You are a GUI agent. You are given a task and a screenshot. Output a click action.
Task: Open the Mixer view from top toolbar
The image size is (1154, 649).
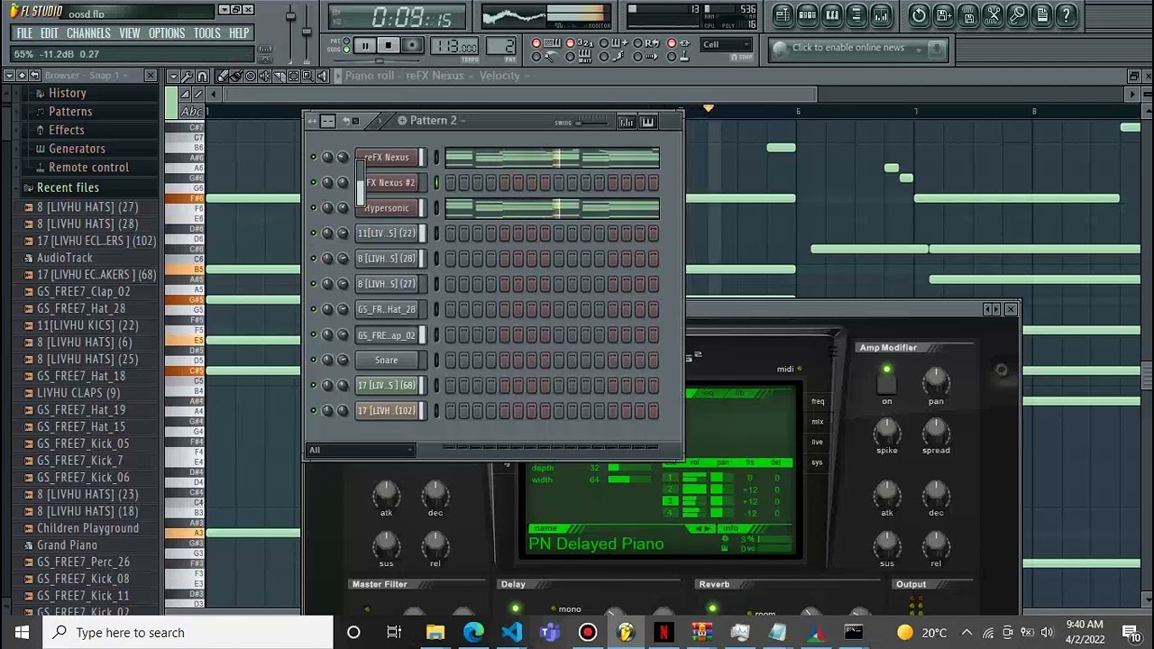point(881,15)
